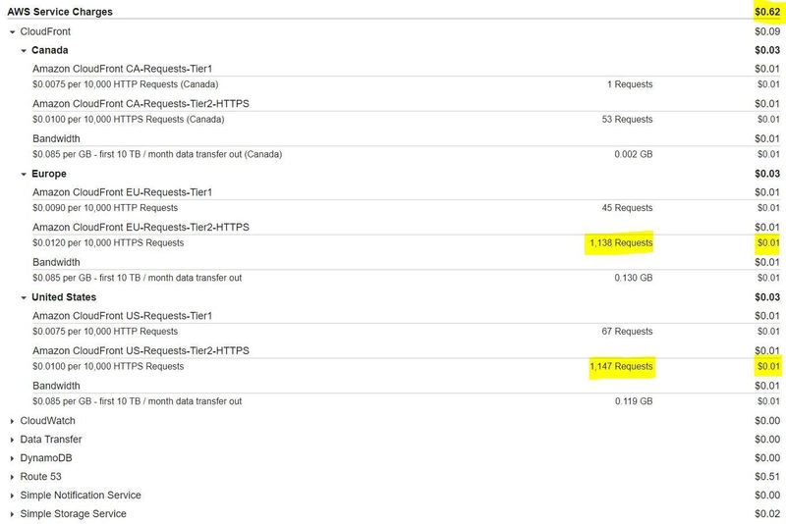
Task: Click the 0.002 GB bandwidth value
Action: (x=634, y=154)
